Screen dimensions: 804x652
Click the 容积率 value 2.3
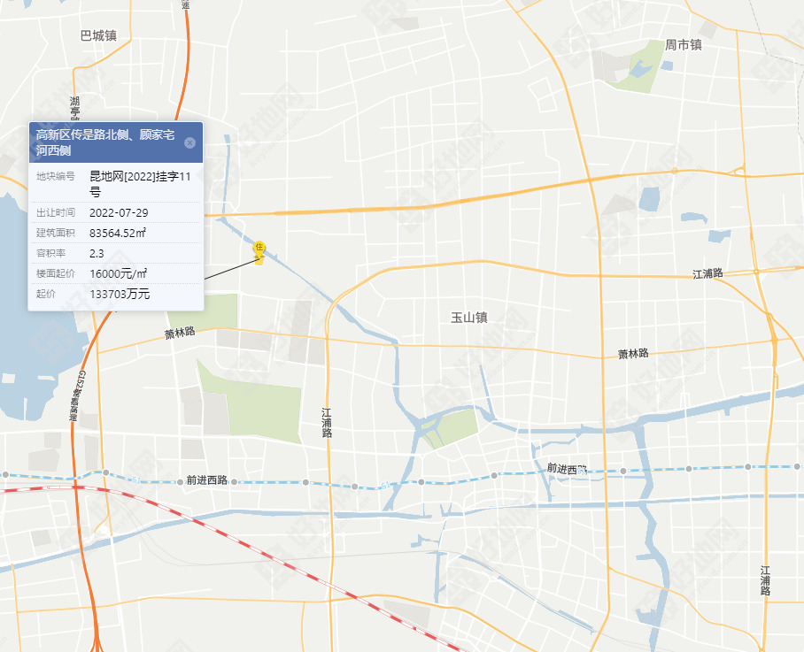97,254
